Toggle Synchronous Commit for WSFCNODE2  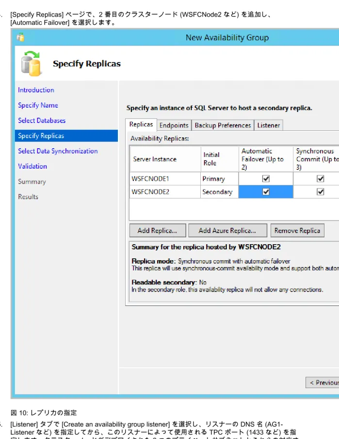click(x=320, y=192)
